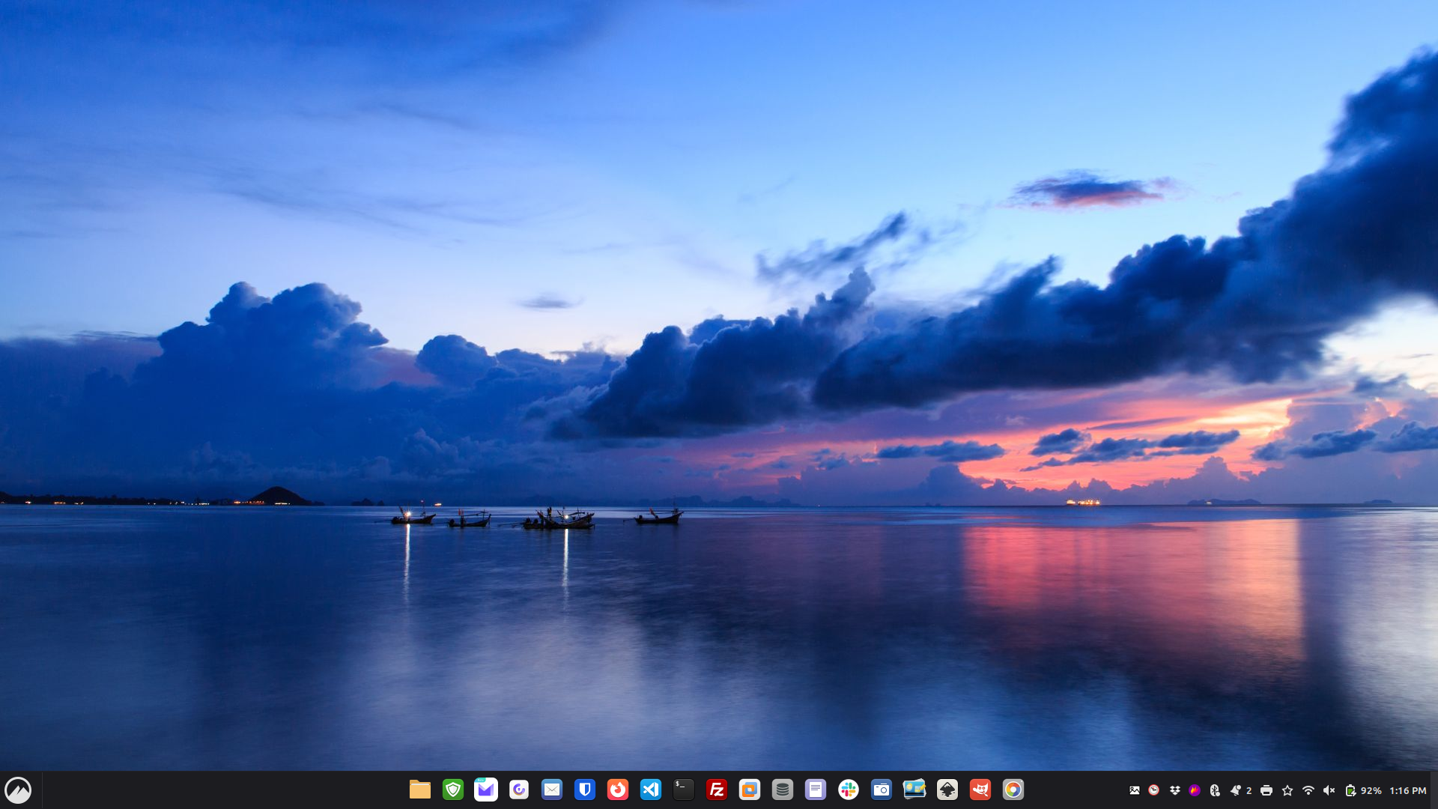Launch Visual Studio Code
This screenshot has height=809, width=1438.
tap(650, 790)
